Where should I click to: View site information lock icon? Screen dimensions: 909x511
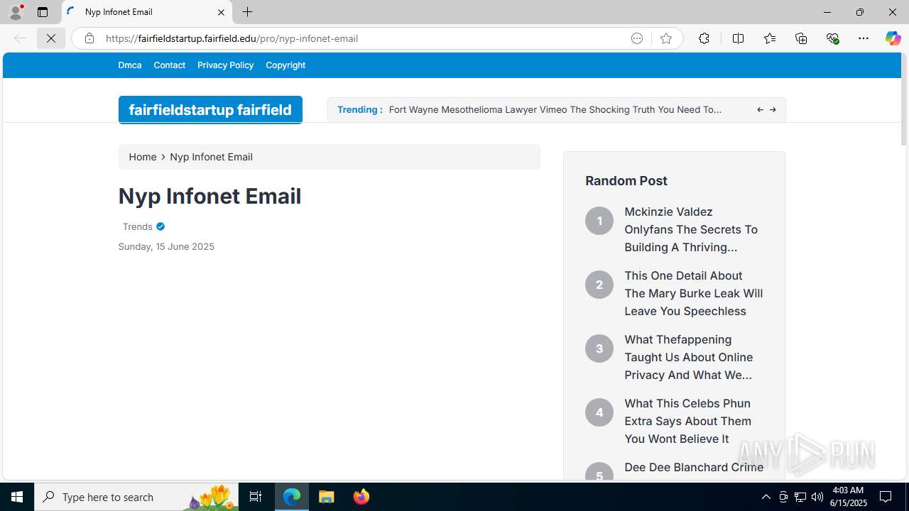click(x=89, y=38)
